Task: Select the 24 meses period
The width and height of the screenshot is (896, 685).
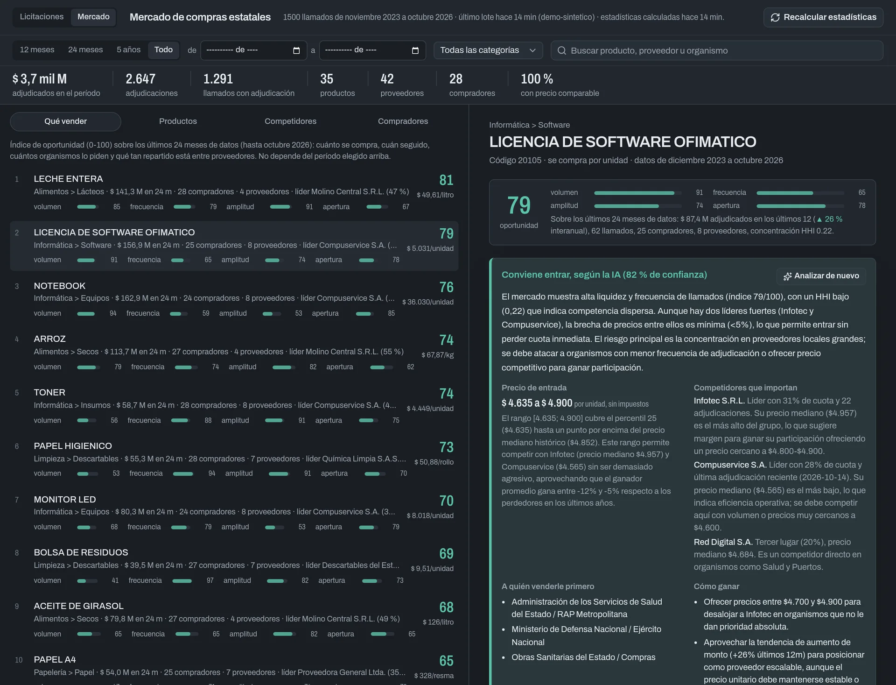Action: click(85, 50)
